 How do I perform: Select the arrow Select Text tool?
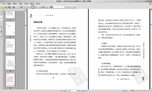pyautogui.click(x=36, y=7)
